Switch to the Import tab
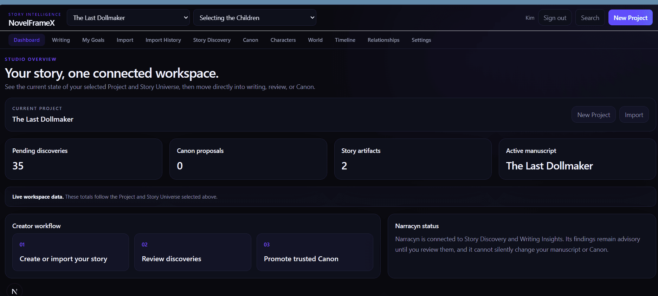 pos(125,40)
